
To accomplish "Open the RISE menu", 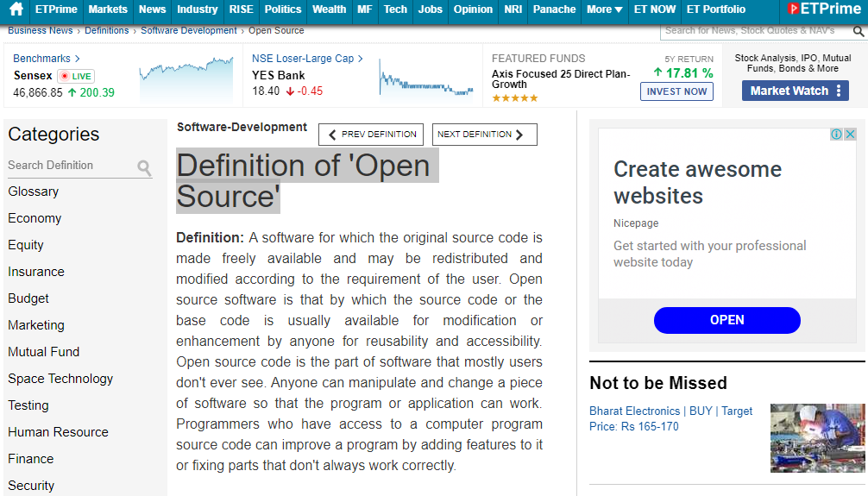I will click(x=242, y=9).
